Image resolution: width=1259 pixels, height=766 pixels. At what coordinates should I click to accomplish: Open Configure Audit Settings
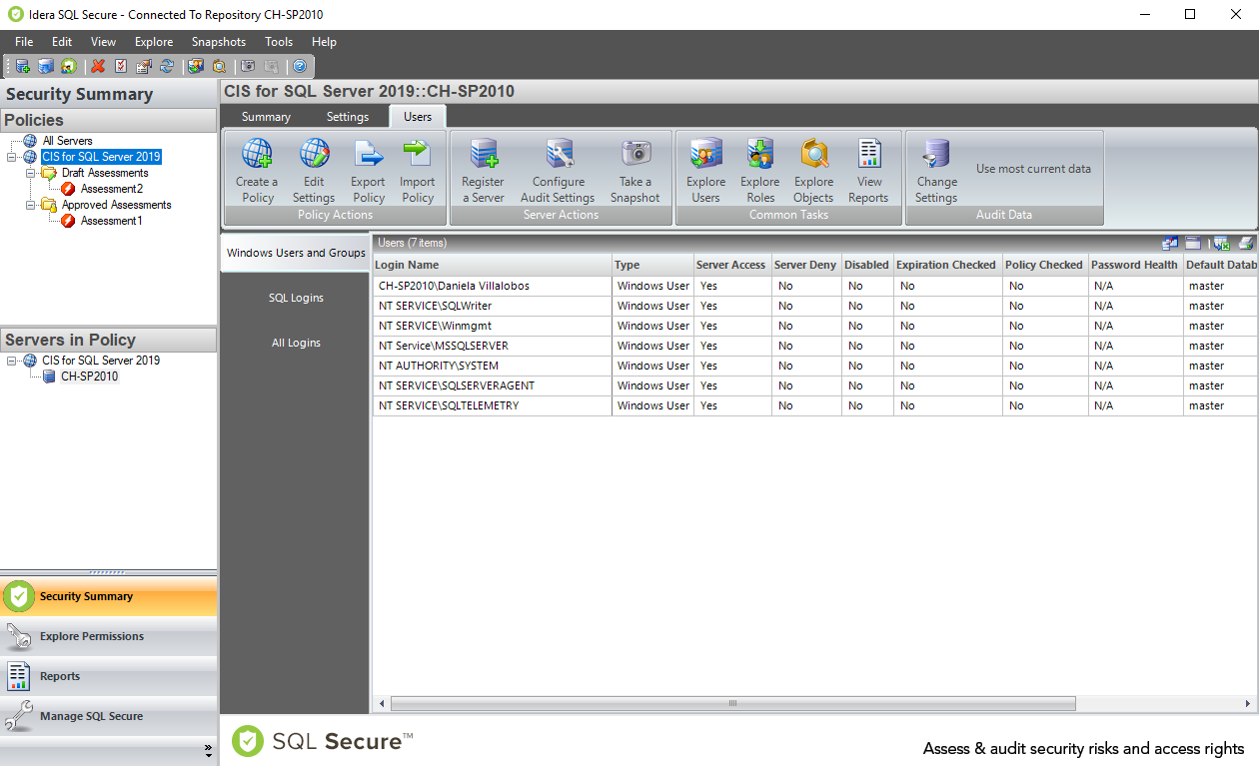(x=558, y=171)
